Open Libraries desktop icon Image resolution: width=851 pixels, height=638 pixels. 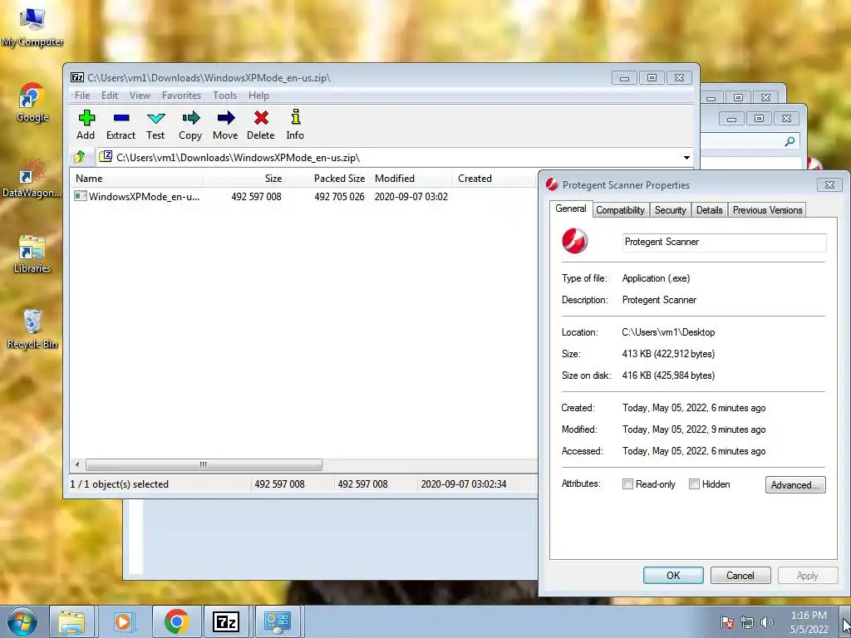coord(32,254)
